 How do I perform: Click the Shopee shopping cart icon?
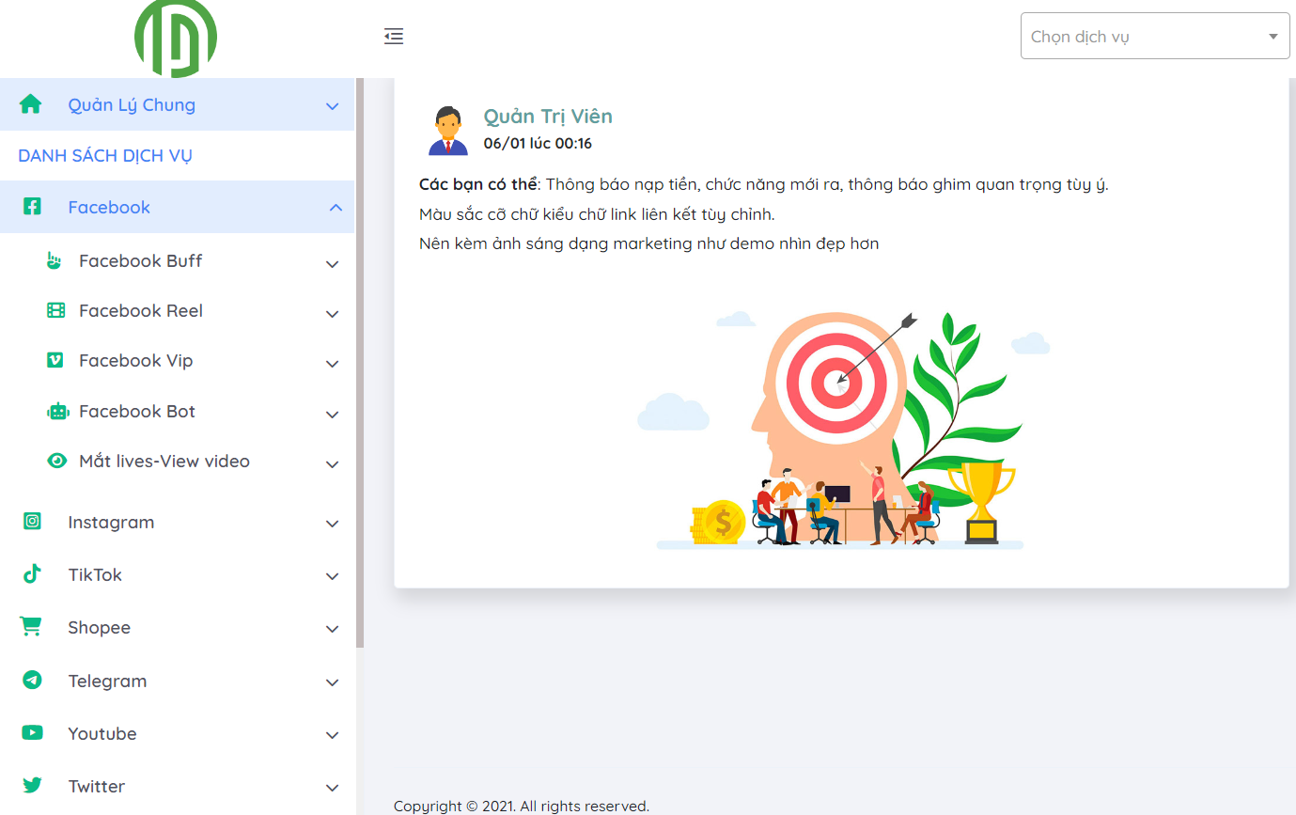click(x=31, y=627)
